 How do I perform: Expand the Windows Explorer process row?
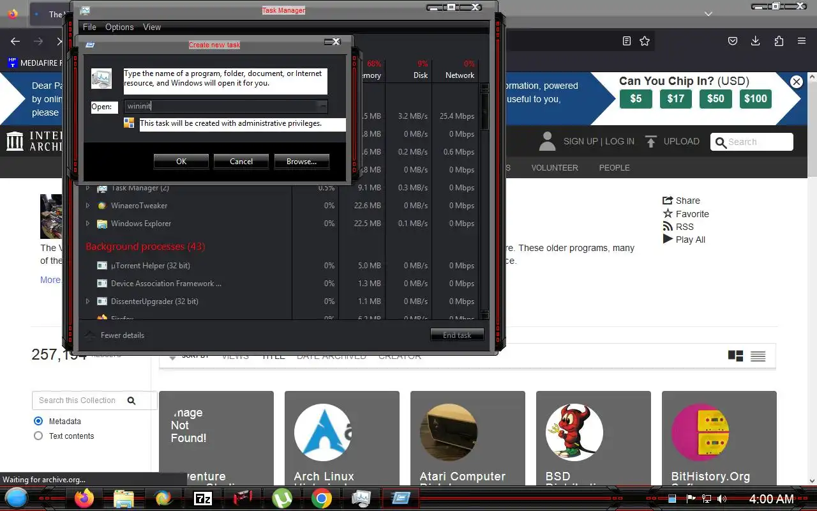coord(88,224)
